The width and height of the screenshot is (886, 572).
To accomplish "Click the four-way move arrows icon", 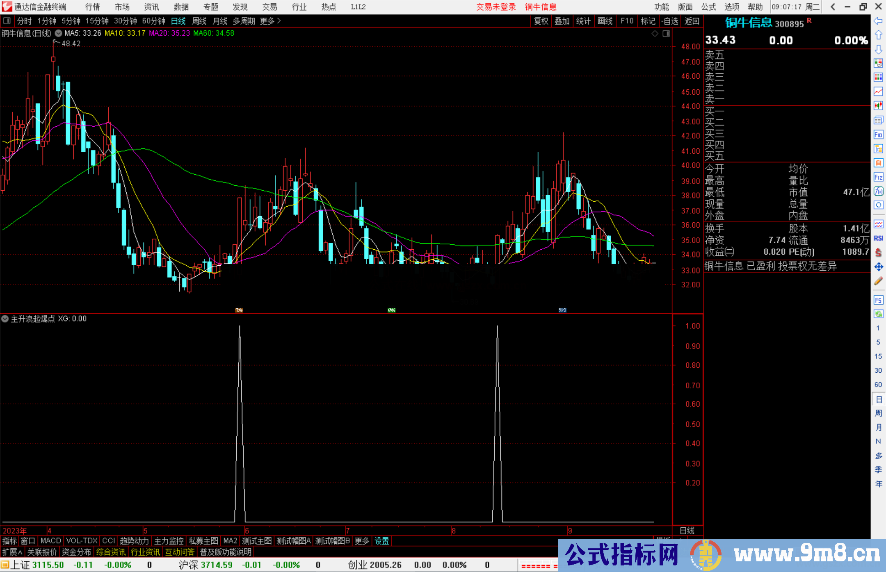I will 878,267.
